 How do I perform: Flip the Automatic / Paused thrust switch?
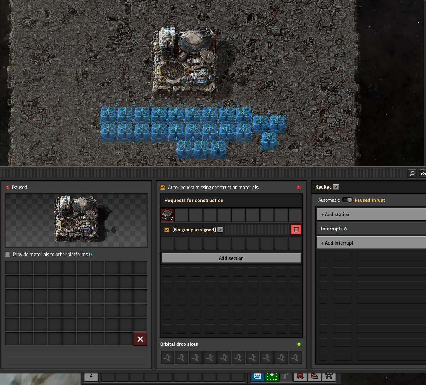coord(347,200)
